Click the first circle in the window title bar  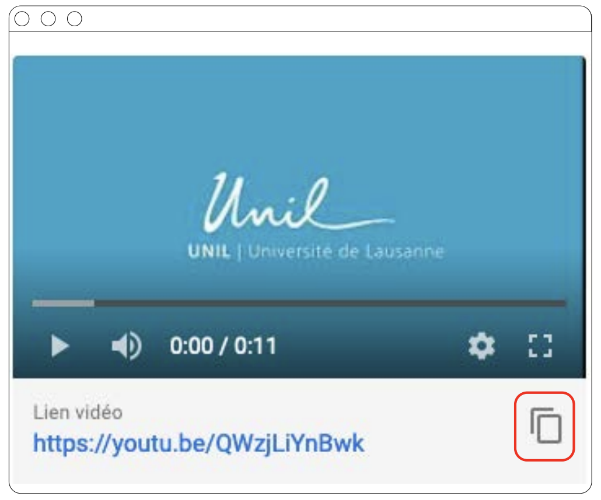pyautogui.click(x=22, y=19)
